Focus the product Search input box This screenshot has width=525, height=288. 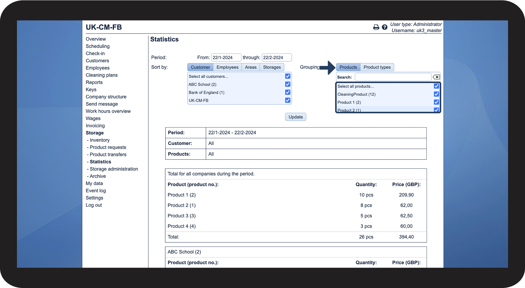[x=392, y=77]
